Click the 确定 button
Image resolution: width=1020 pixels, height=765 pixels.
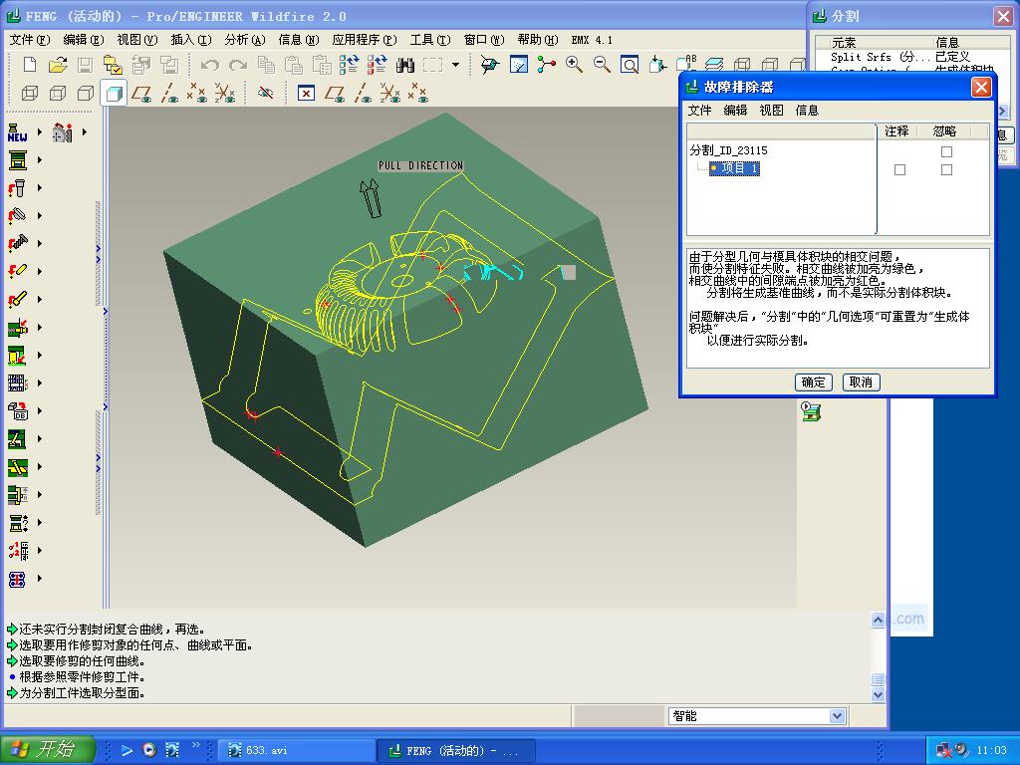[x=813, y=382]
